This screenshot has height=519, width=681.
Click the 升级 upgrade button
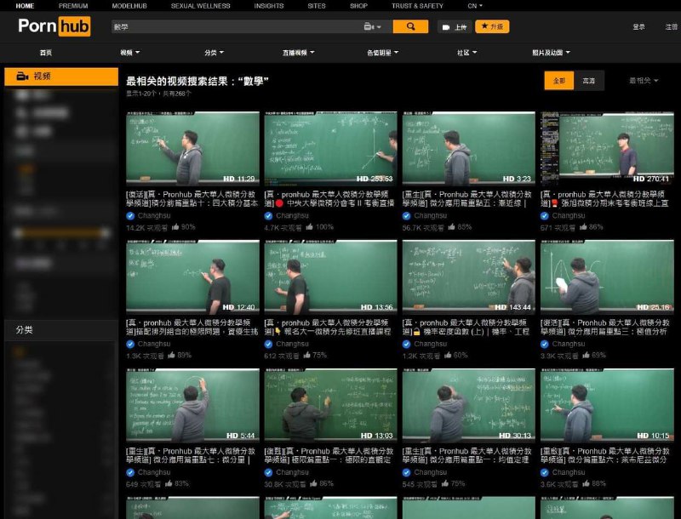point(492,26)
